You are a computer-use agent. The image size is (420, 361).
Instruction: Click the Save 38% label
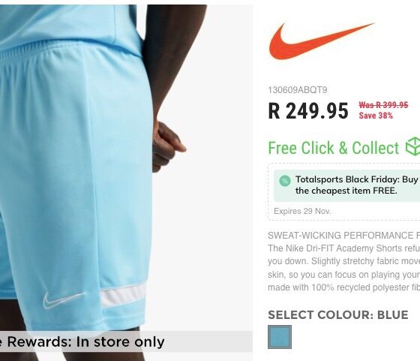coord(376,116)
